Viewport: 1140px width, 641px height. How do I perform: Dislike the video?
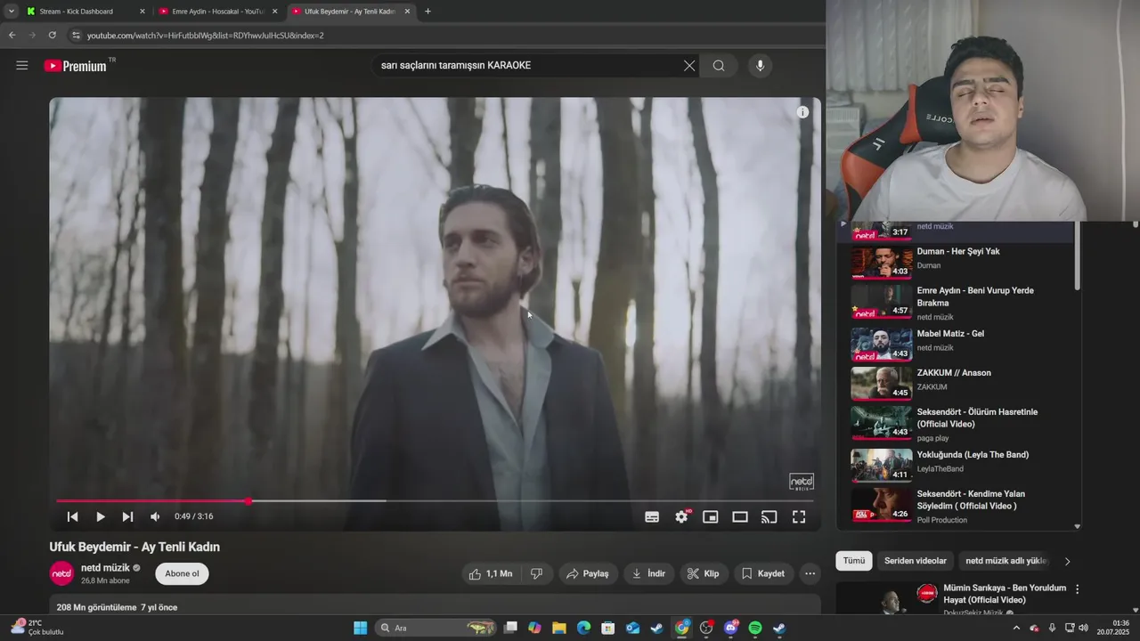pos(536,574)
